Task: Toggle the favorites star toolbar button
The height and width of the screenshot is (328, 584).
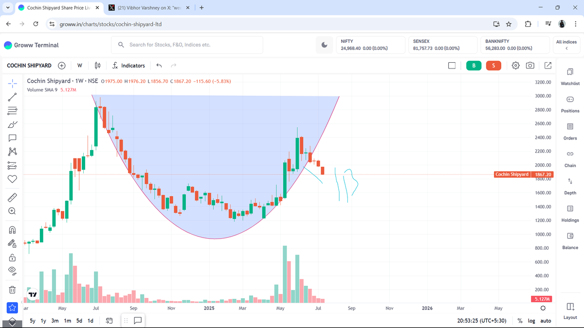Action: (13, 307)
